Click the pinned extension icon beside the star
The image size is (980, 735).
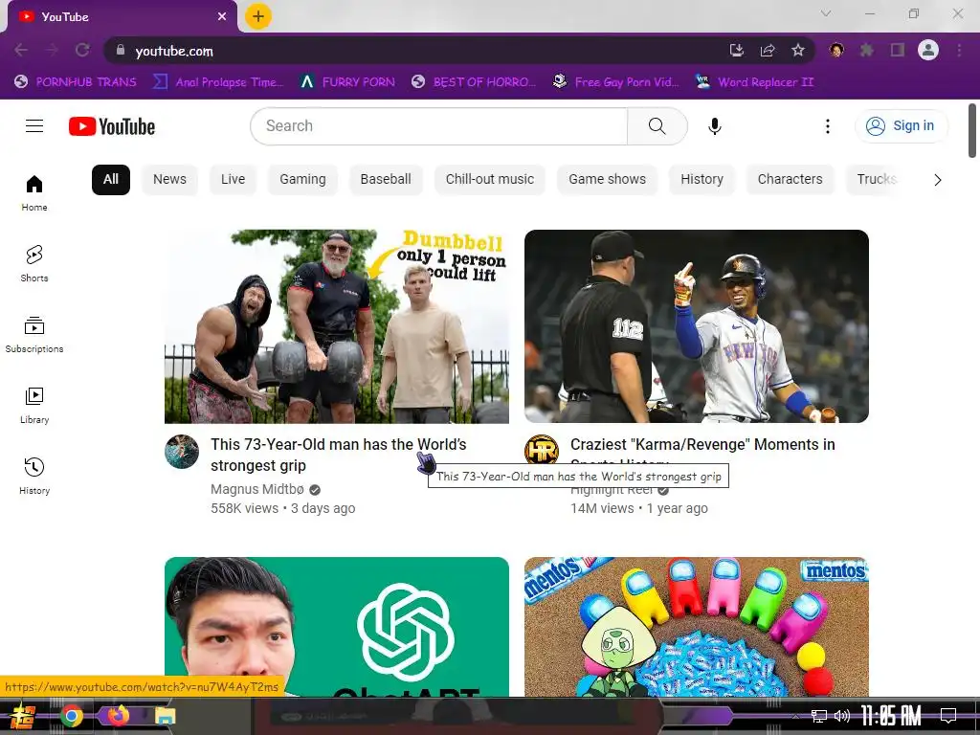click(836, 50)
